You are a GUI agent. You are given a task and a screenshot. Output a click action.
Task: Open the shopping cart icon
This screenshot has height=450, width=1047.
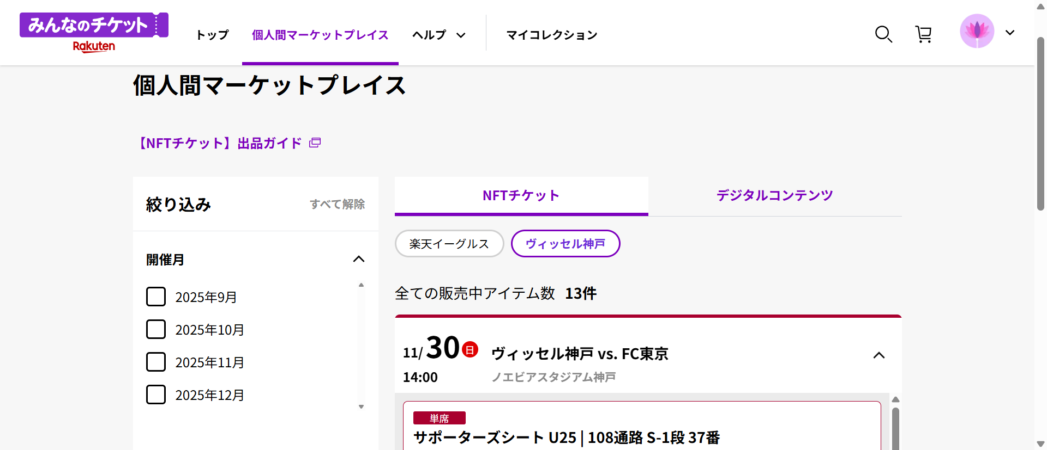(x=923, y=34)
